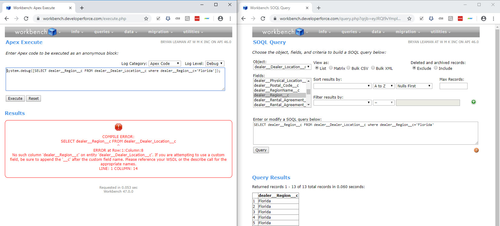Select the Bulk XML view option
This screenshot has width=500, height=226.
[x=373, y=68]
